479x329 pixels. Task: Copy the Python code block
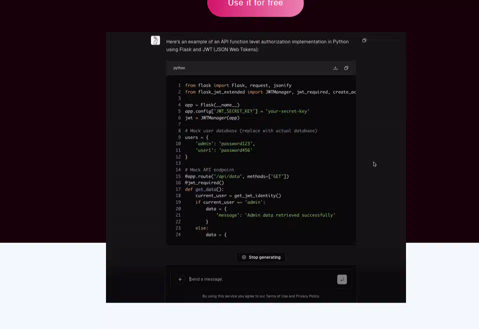click(x=346, y=68)
